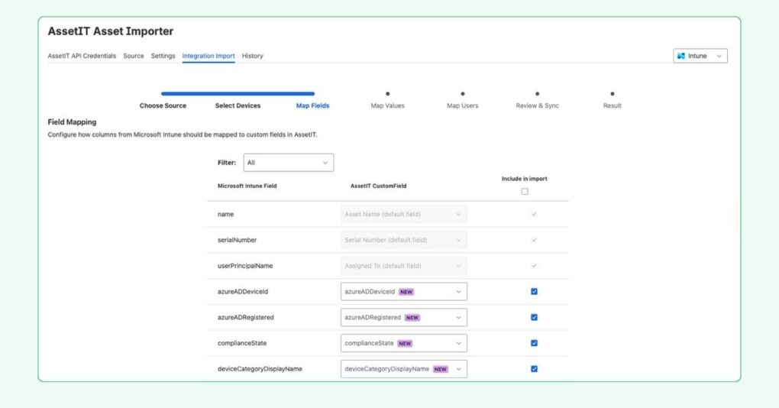The width and height of the screenshot is (779, 408).
Task: Click the name row include checkbox
Action: (534, 214)
